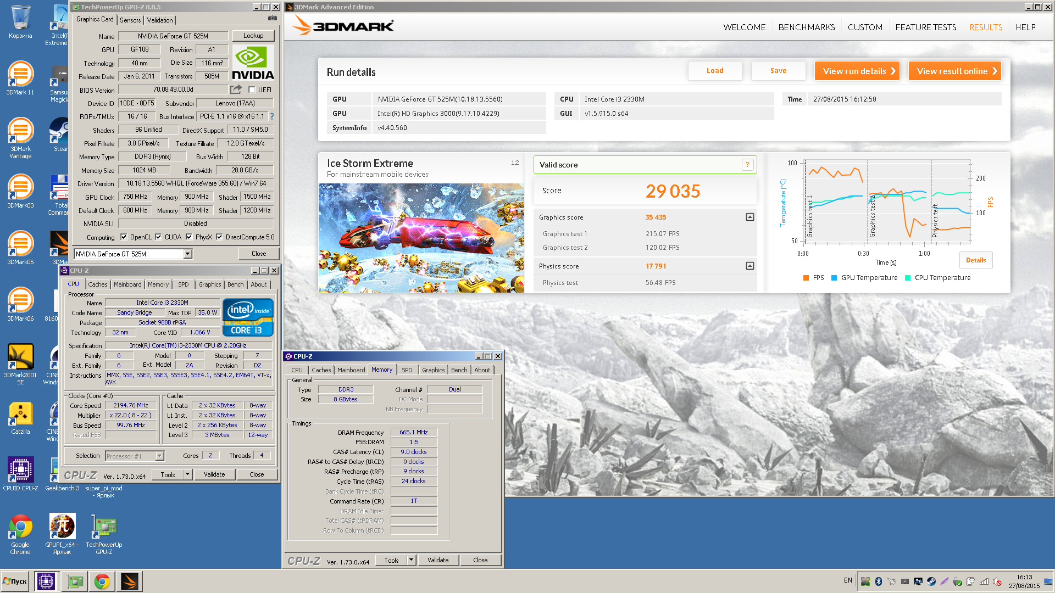Open the FEATURE TESTS menu in 3DMark
The width and height of the screenshot is (1055, 593).
click(926, 27)
